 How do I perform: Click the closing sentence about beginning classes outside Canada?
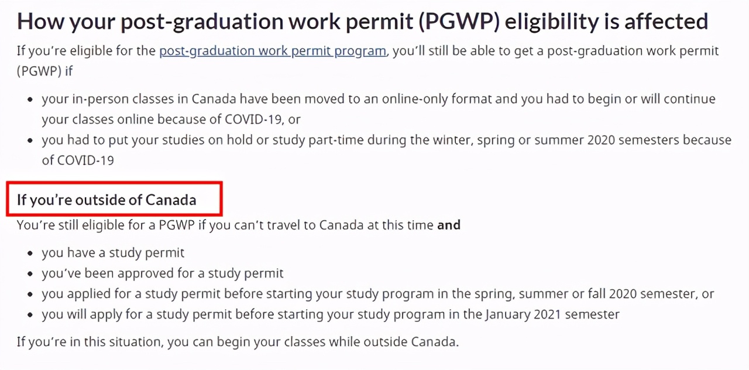tap(238, 342)
